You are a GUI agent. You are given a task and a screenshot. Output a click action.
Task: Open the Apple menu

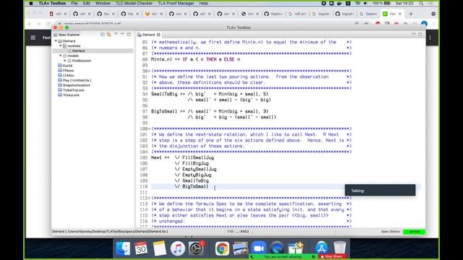(31, 3)
